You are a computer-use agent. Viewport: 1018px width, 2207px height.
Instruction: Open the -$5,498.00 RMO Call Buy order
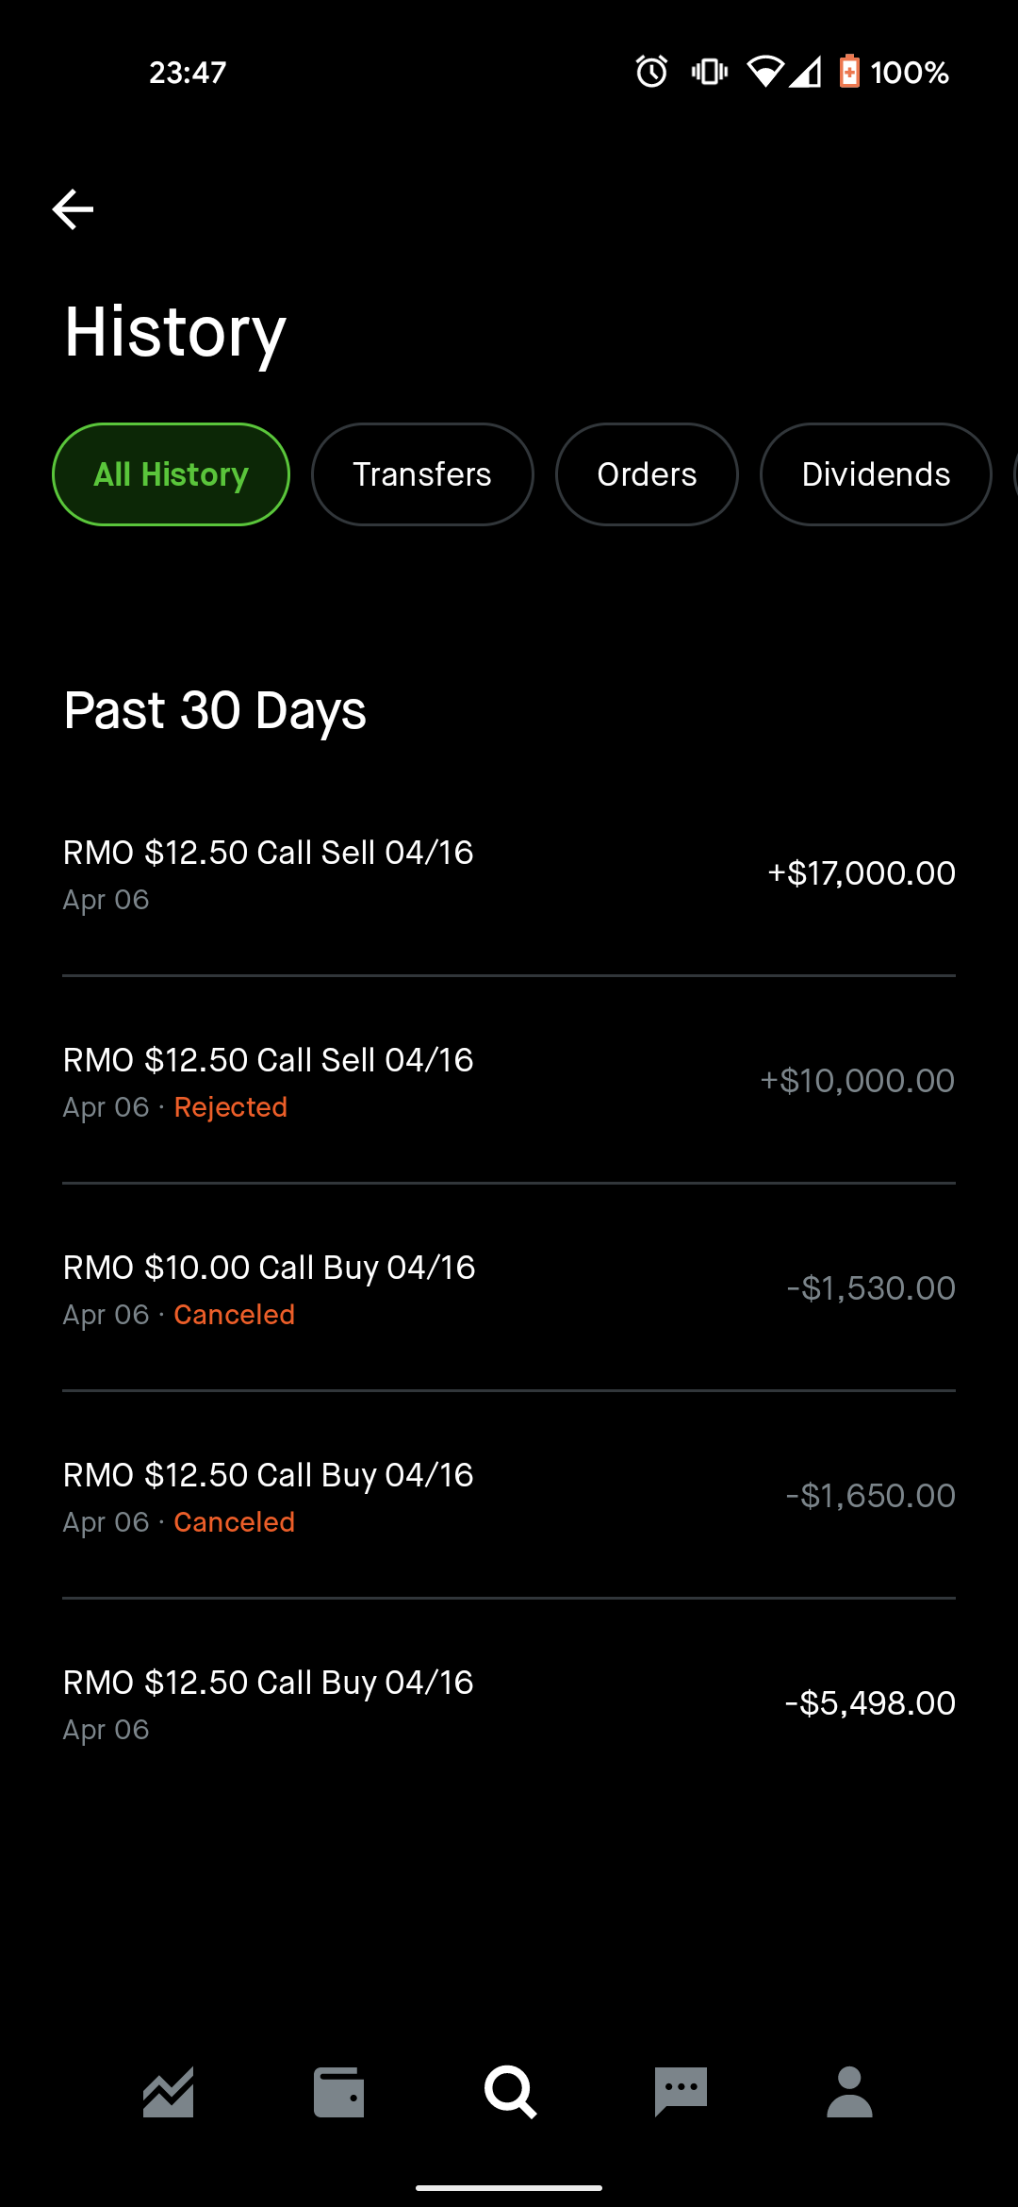click(x=509, y=1703)
